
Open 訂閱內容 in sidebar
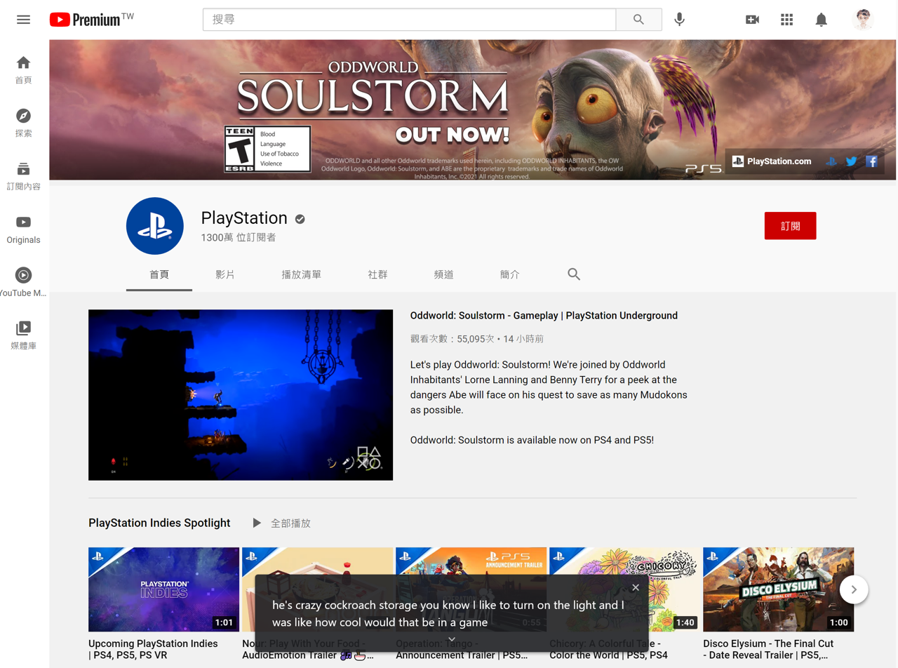[x=23, y=177]
